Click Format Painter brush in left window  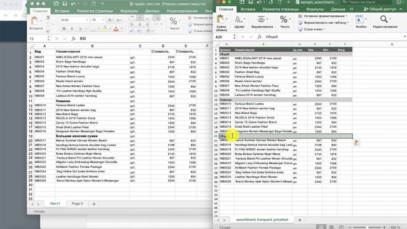click(x=48, y=31)
